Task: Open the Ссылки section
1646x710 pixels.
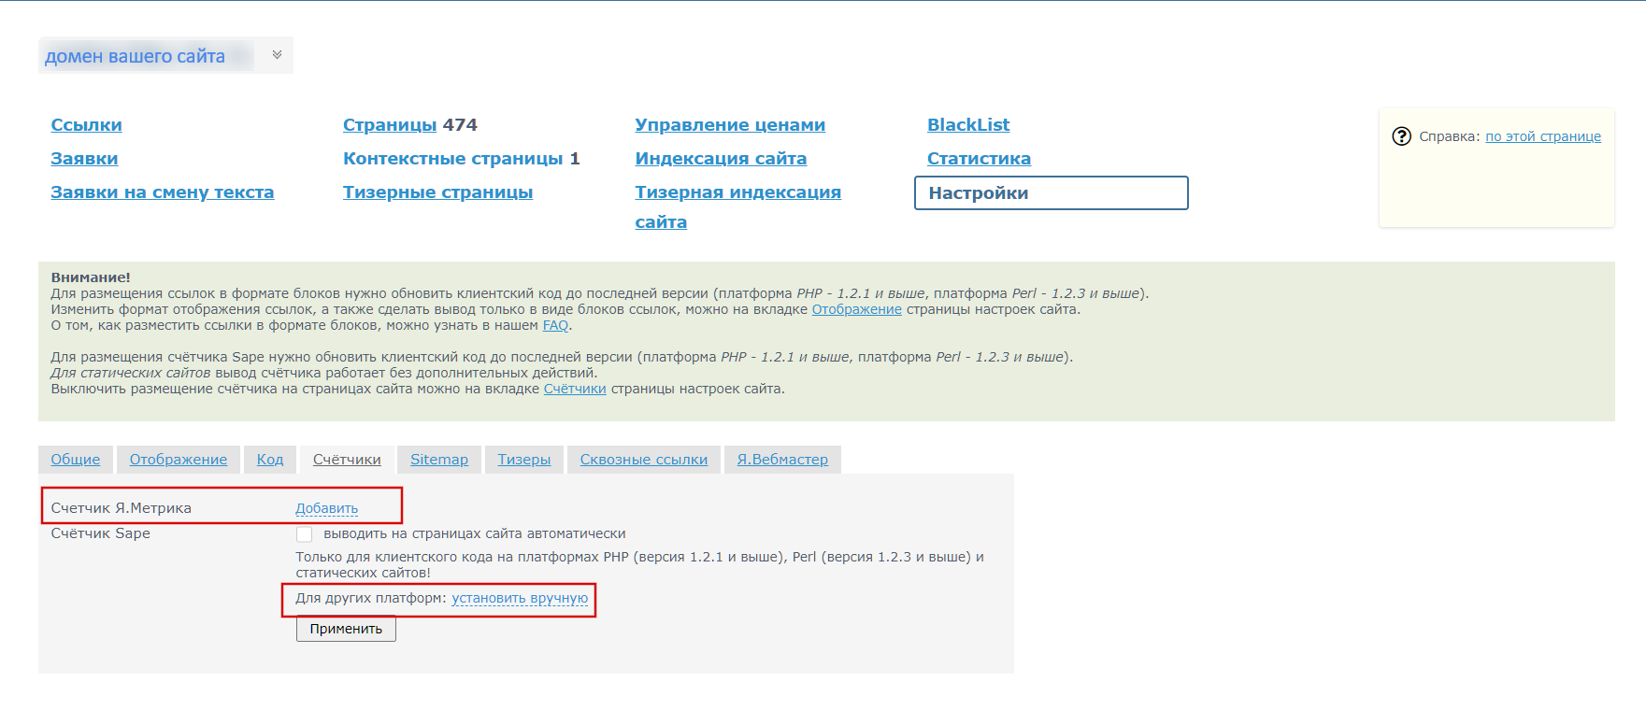Action: pyautogui.click(x=86, y=125)
